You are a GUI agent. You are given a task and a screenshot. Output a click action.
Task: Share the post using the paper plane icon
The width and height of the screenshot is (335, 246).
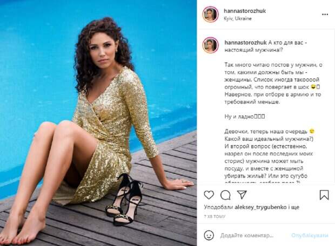[x=242, y=195]
